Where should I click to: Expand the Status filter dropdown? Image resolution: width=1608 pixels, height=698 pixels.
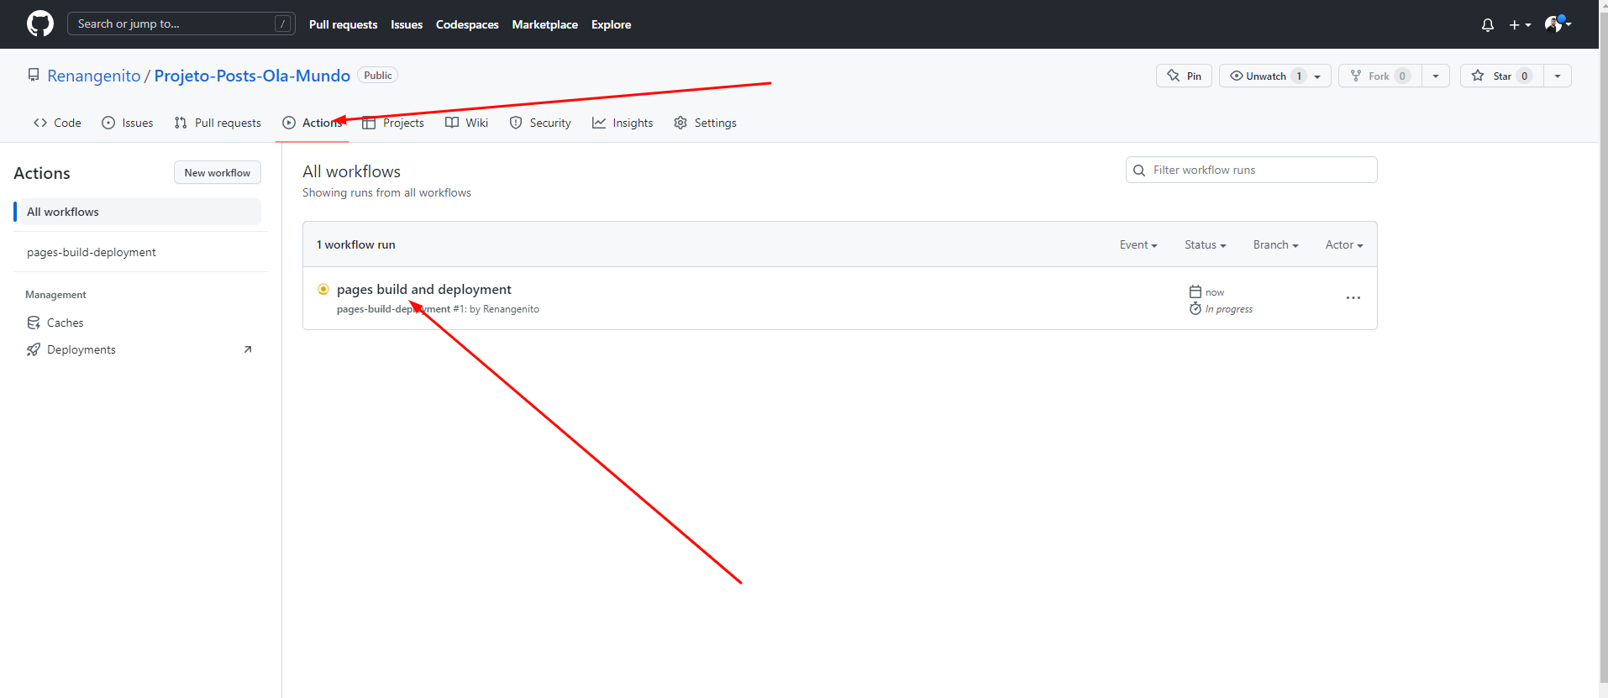pyautogui.click(x=1205, y=244)
